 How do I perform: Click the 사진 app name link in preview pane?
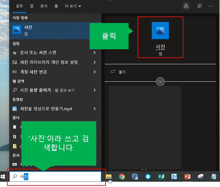point(160,47)
